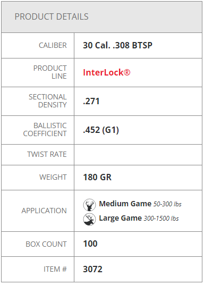Click the .271 sectional density value
The height and width of the screenshot is (285, 204).
[x=91, y=101]
